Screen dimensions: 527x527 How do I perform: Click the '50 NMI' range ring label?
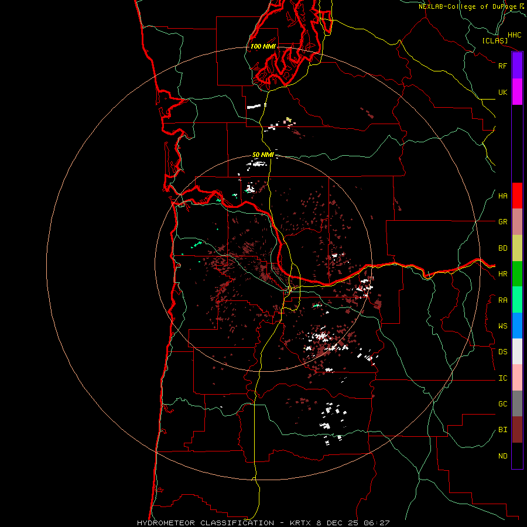click(x=263, y=155)
